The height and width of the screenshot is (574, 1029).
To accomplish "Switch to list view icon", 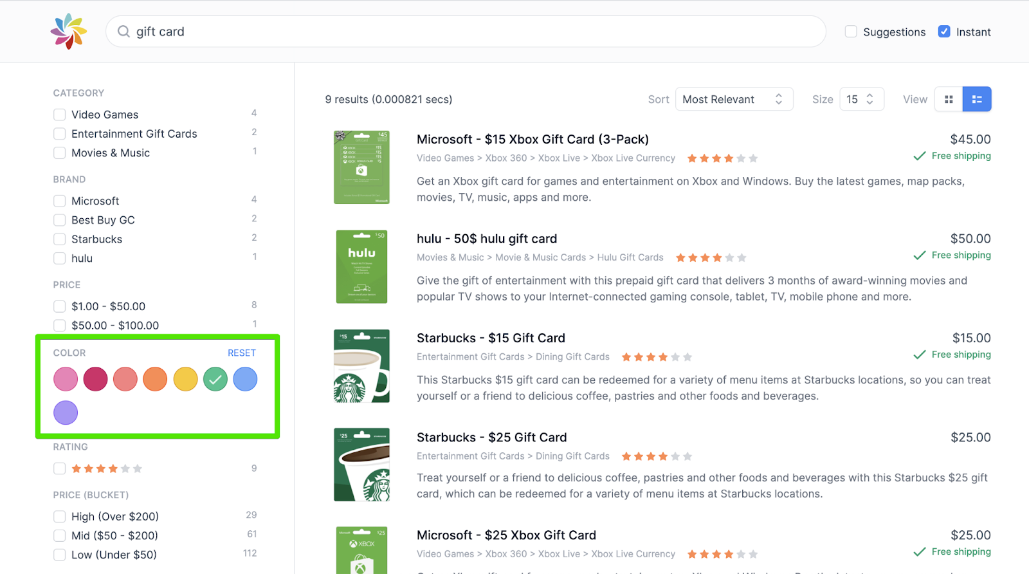I will [977, 99].
